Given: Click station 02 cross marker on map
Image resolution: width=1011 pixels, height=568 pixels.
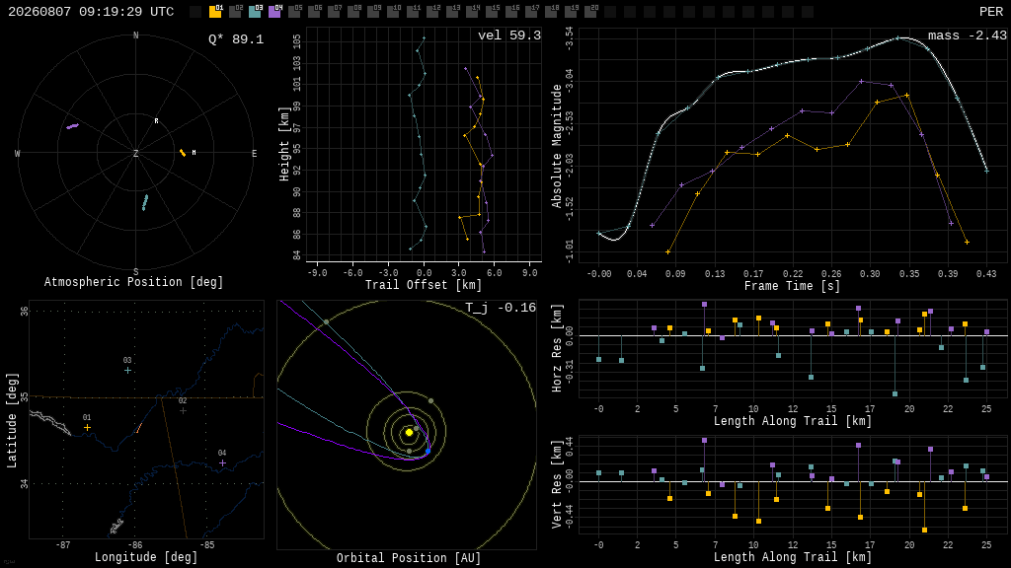Looking at the screenshot, I should (183, 410).
